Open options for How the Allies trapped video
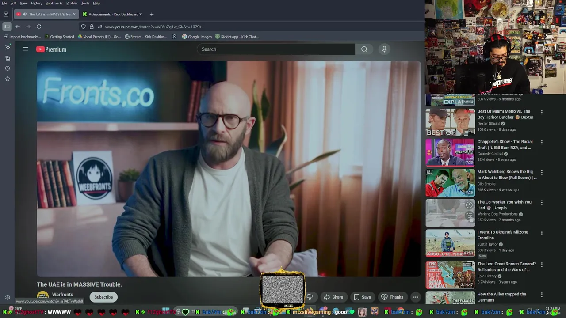Viewport: 566px width, 318px height. [x=542, y=295]
